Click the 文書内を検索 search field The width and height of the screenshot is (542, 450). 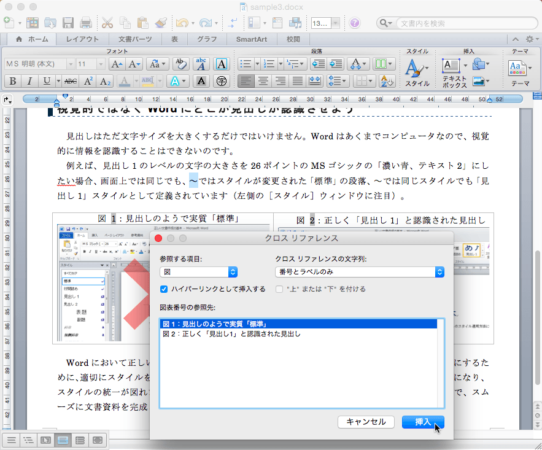click(467, 23)
